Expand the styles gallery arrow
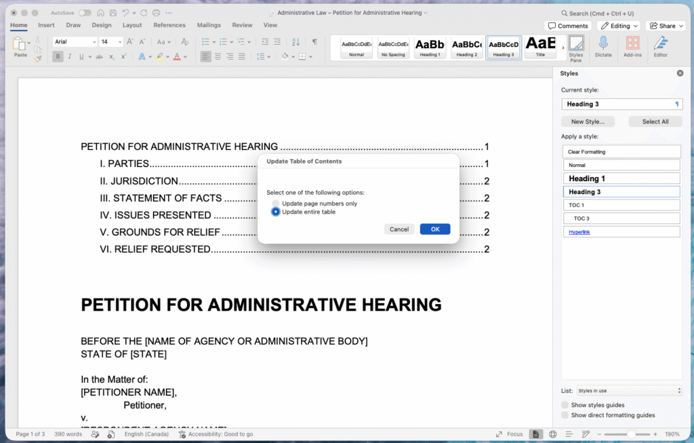The width and height of the screenshot is (694, 443). 563,47
